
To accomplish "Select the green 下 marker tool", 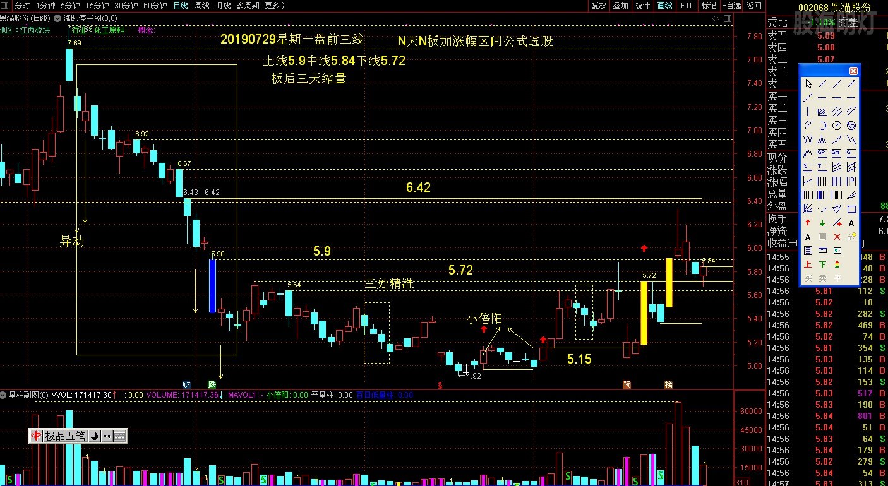I will [x=822, y=264].
